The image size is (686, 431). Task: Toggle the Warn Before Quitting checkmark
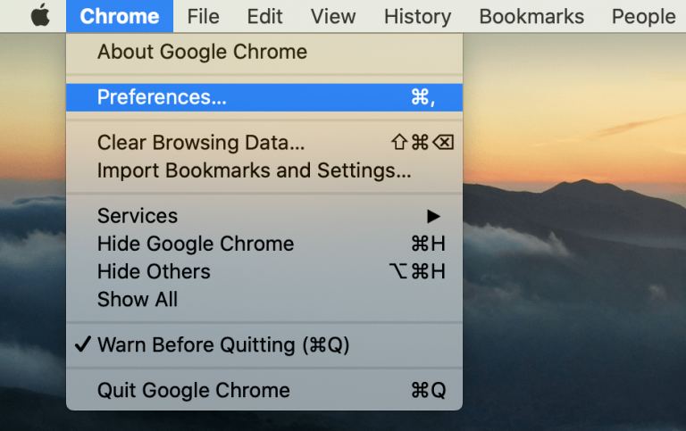tap(83, 344)
